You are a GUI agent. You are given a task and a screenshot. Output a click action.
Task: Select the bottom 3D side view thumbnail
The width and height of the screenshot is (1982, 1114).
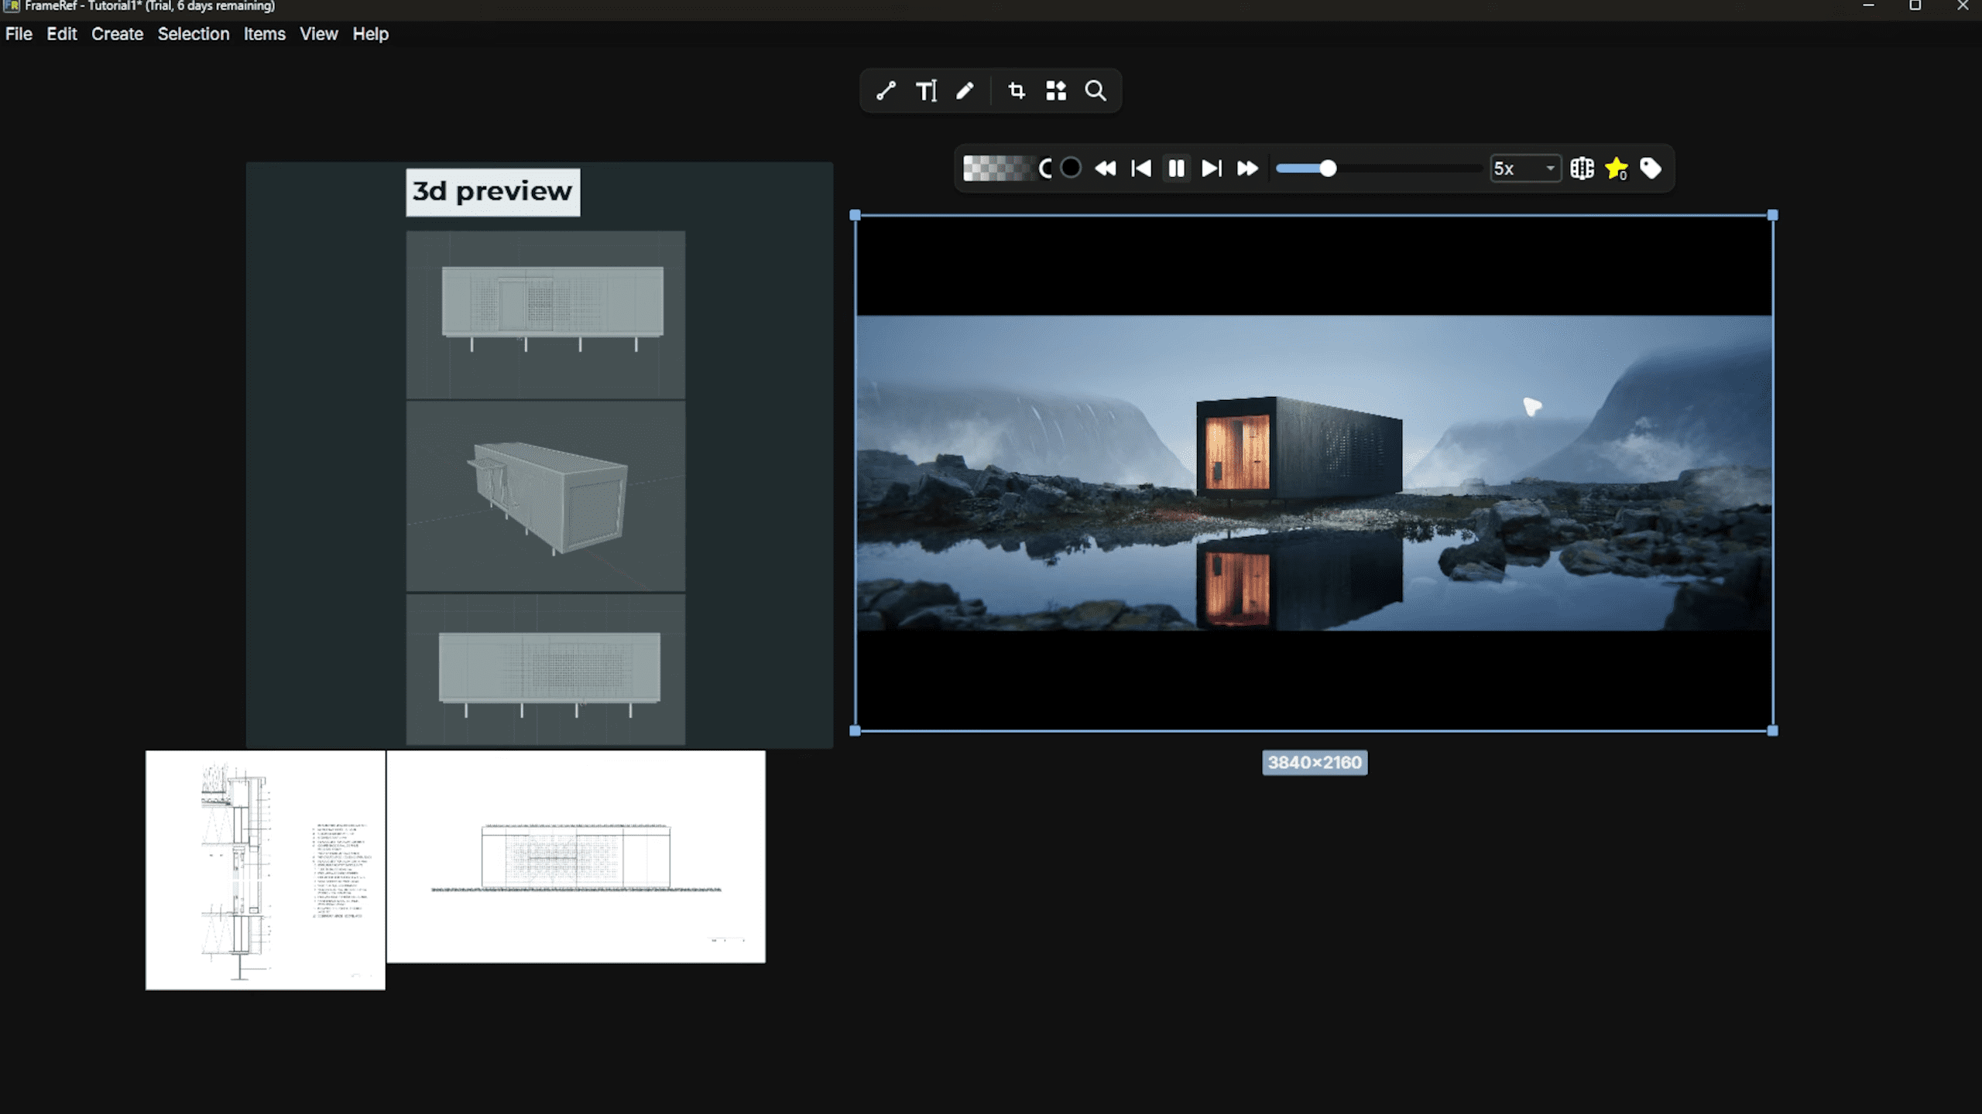click(x=546, y=669)
